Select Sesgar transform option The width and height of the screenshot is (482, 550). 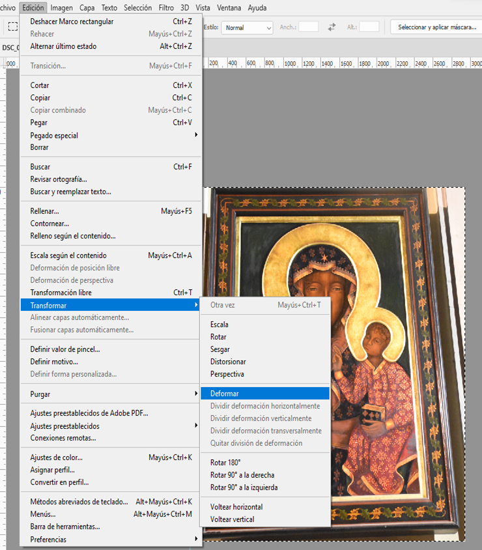pyautogui.click(x=265, y=349)
